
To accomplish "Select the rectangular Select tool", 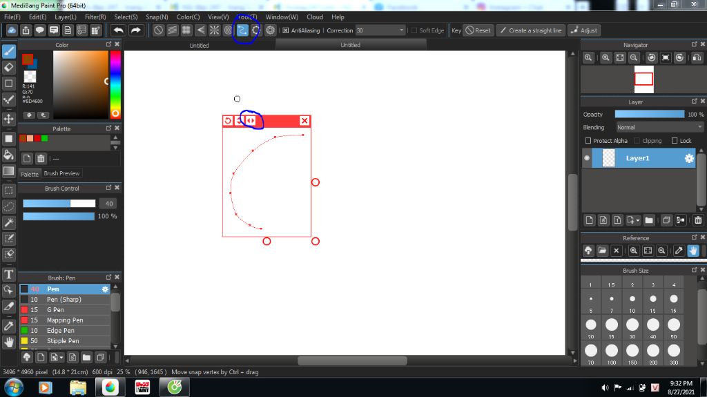I will click(8, 191).
